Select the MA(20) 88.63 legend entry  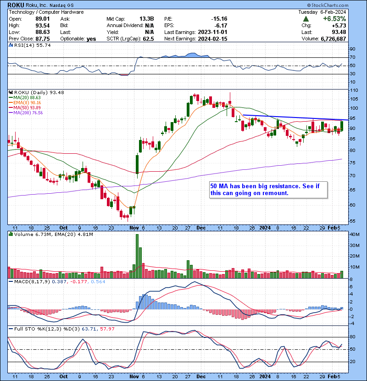(24, 97)
